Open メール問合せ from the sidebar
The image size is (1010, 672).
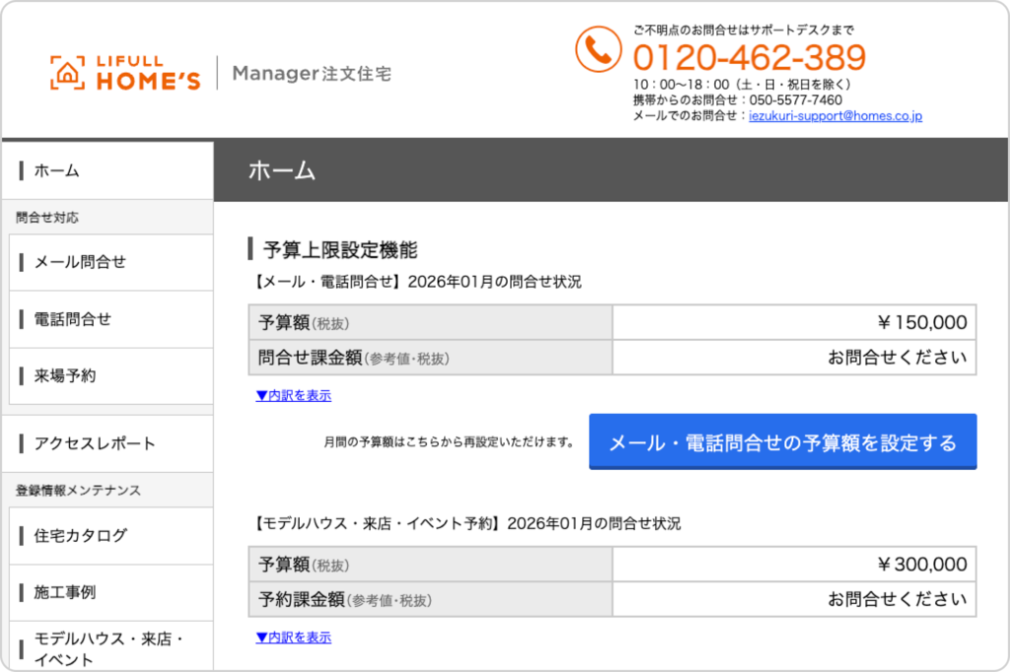point(80,262)
